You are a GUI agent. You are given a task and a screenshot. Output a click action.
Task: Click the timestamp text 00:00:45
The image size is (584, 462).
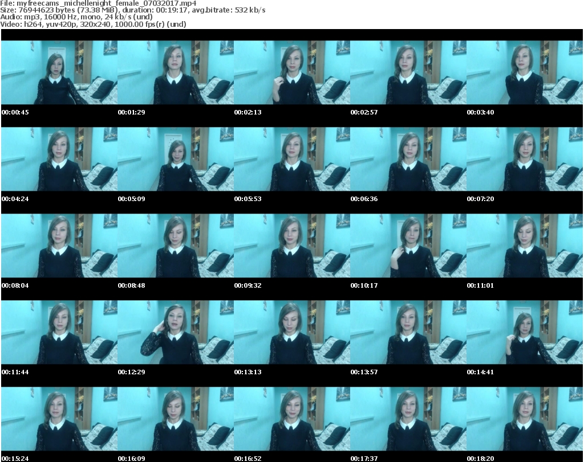[x=15, y=112]
